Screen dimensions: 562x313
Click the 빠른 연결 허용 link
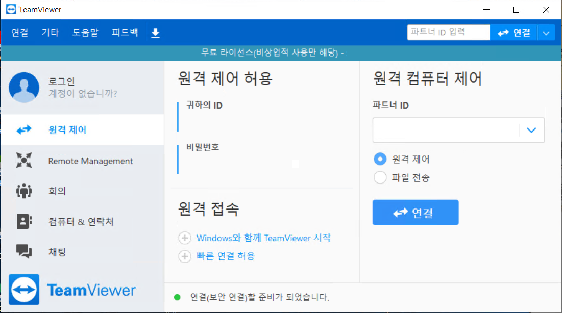[x=226, y=256]
